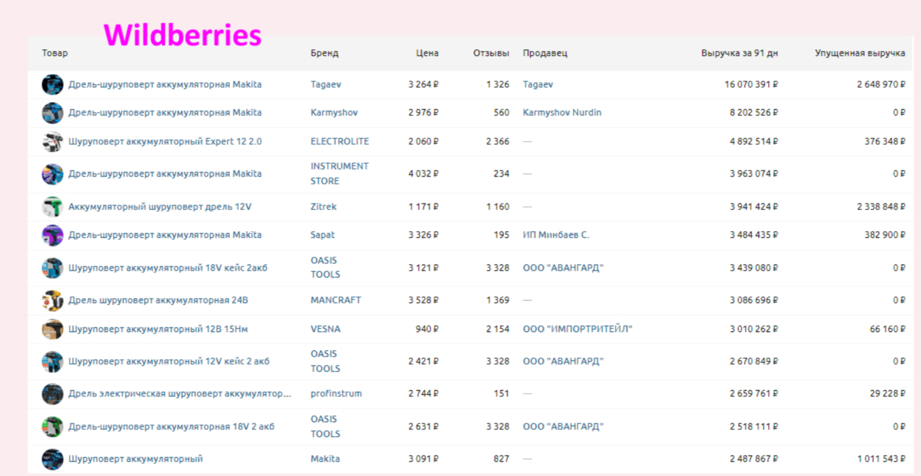921x476 pixels.
Task: Sort by Упущенная выручка column header
Action: (x=860, y=53)
